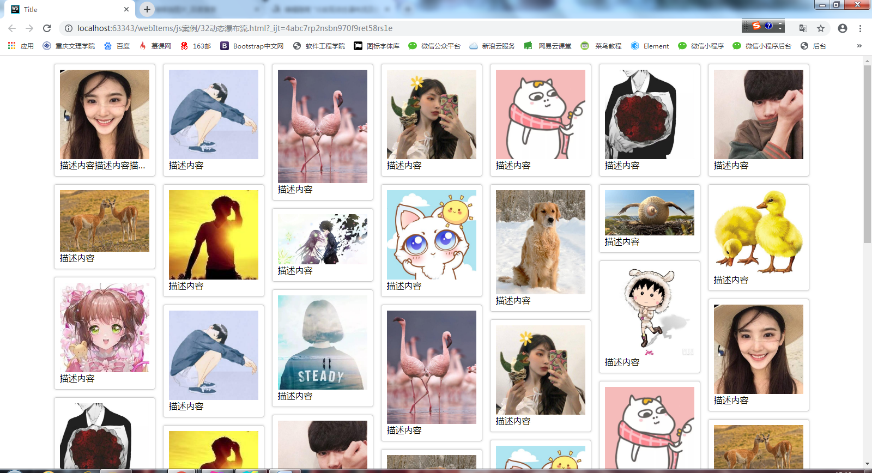Click the top girl taking selfie photo
This screenshot has height=473, width=872.
[x=432, y=114]
